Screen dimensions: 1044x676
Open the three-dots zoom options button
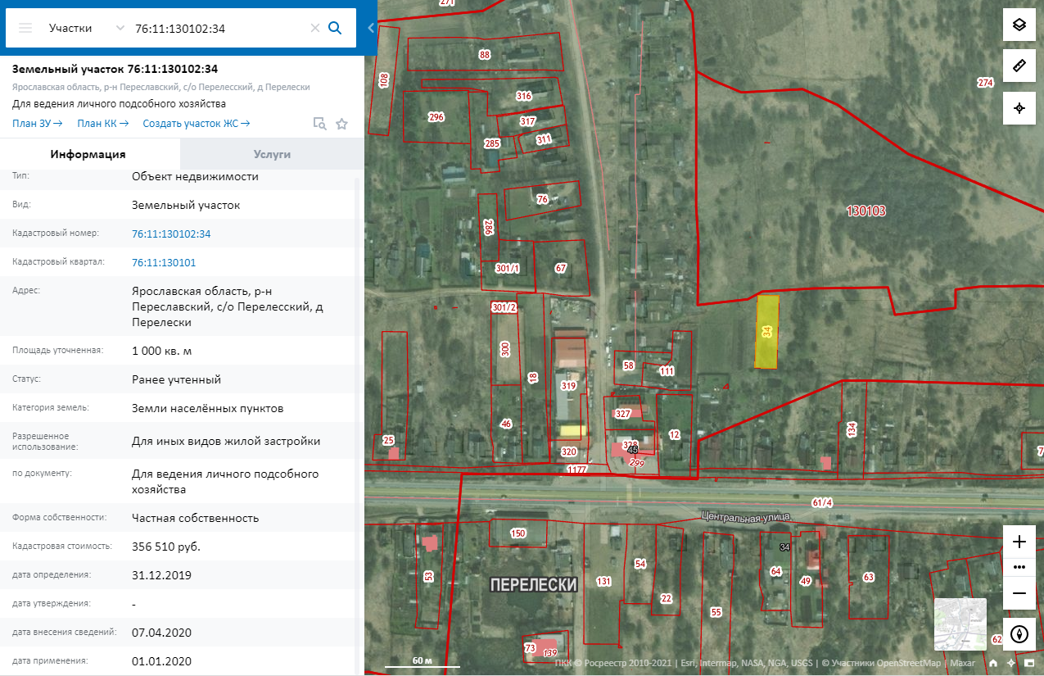pyautogui.click(x=1019, y=567)
